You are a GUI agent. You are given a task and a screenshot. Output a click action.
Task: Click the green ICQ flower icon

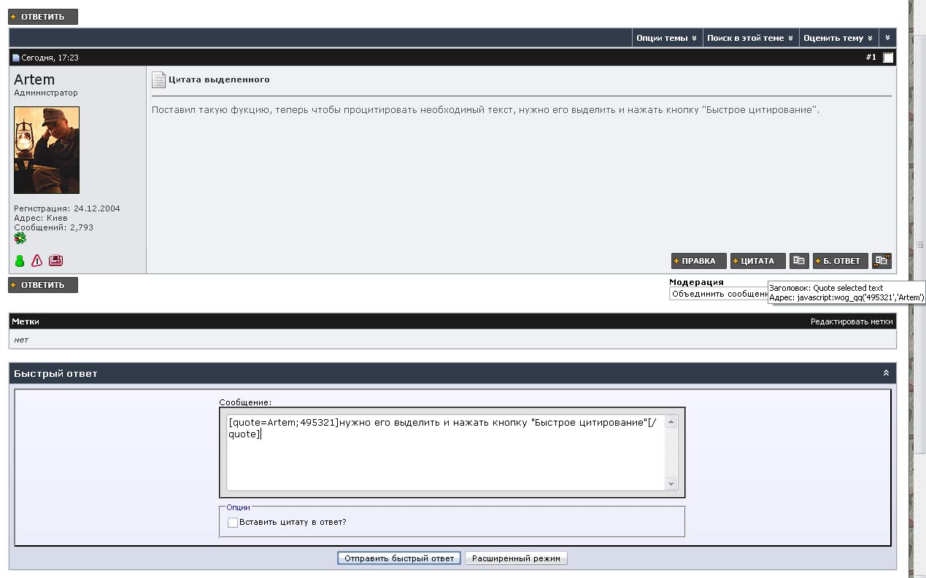point(20,238)
